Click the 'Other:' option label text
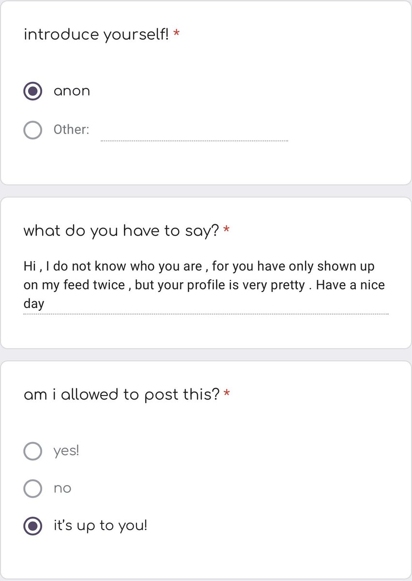Image resolution: width=412 pixels, height=581 pixels. coord(71,130)
